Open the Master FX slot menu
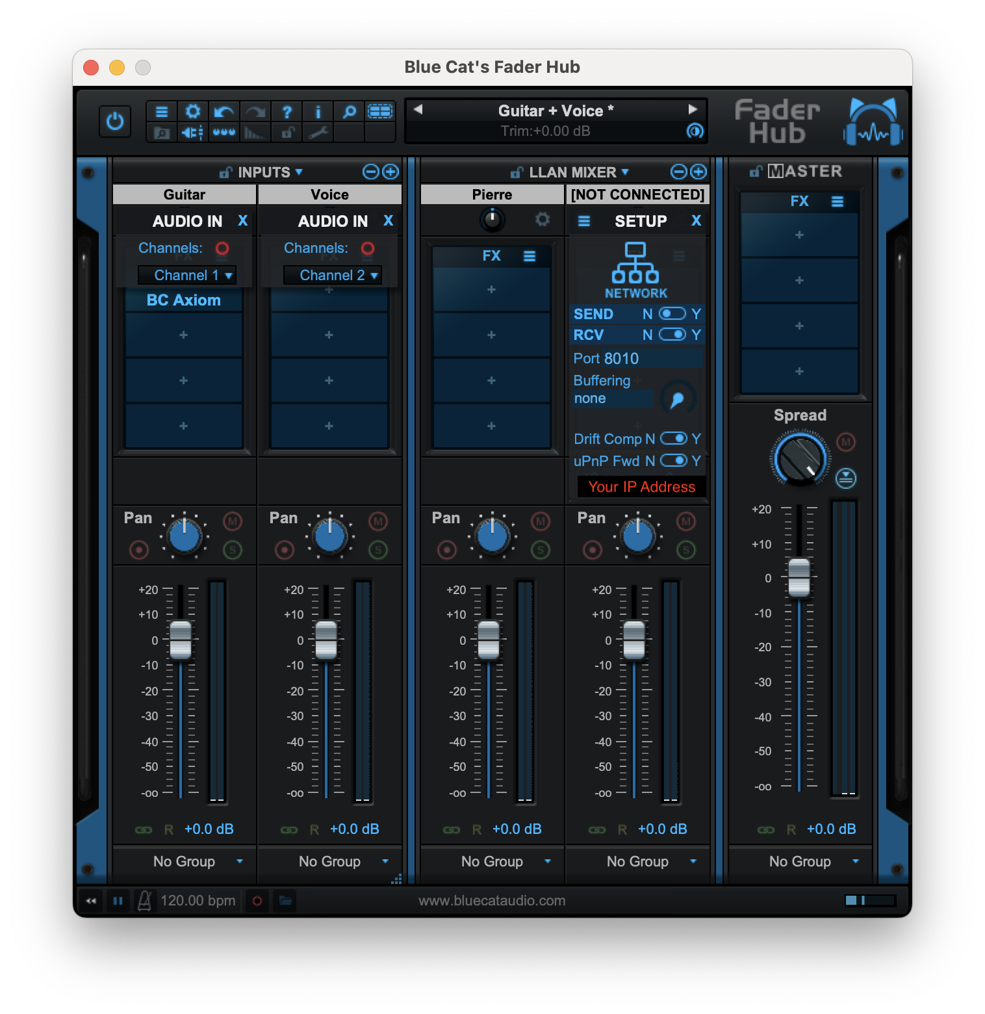The height and width of the screenshot is (1014, 985). [x=838, y=202]
